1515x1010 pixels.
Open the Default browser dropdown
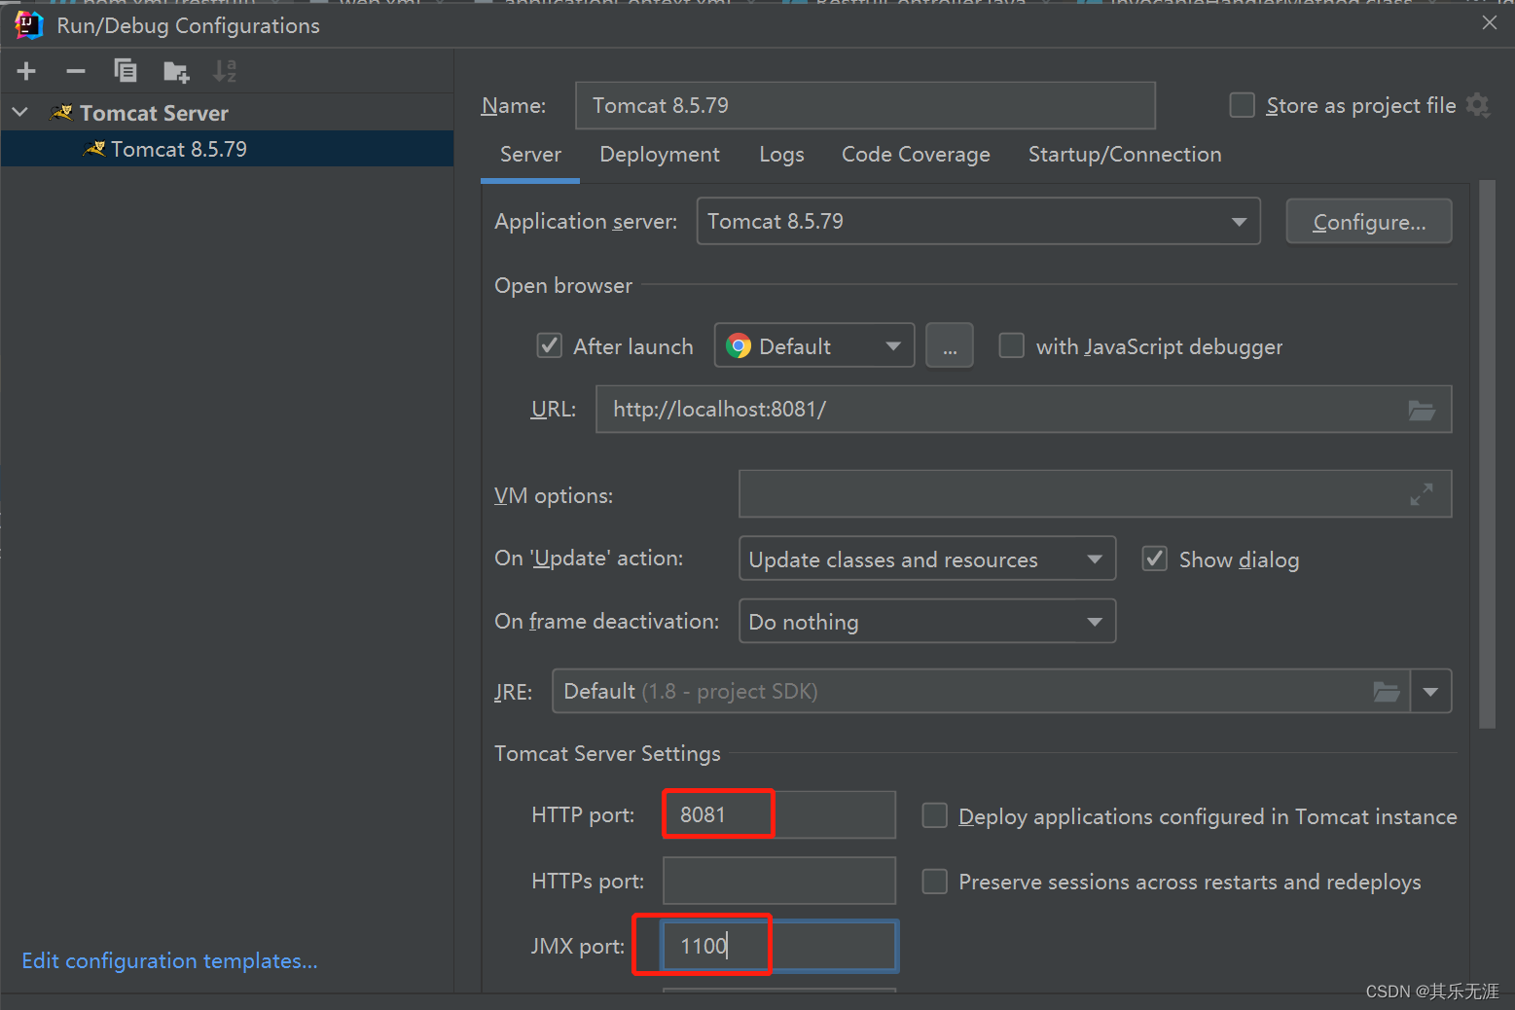[814, 345]
